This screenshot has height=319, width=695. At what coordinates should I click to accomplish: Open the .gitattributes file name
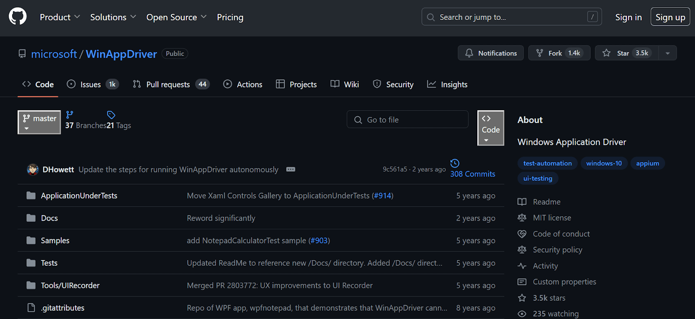click(63, 308)
